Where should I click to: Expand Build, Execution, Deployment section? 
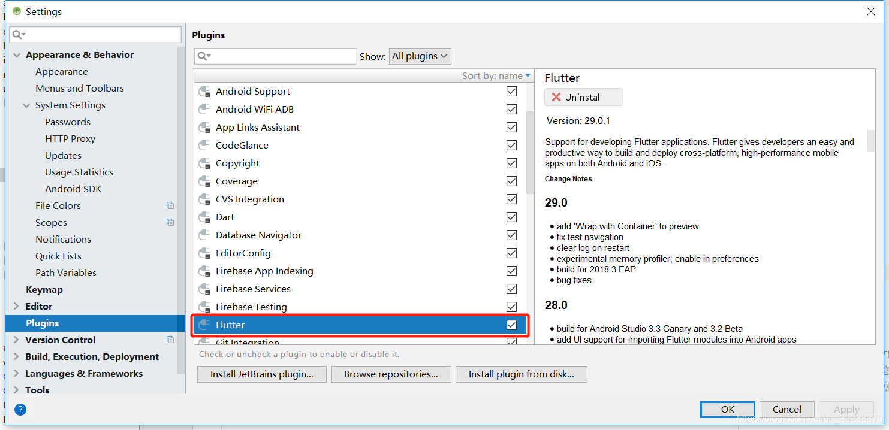(x=16, y=357)
